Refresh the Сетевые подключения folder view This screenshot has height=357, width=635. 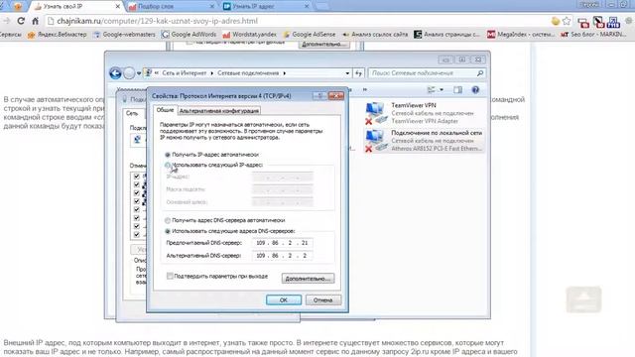click(x=358, y=73)
